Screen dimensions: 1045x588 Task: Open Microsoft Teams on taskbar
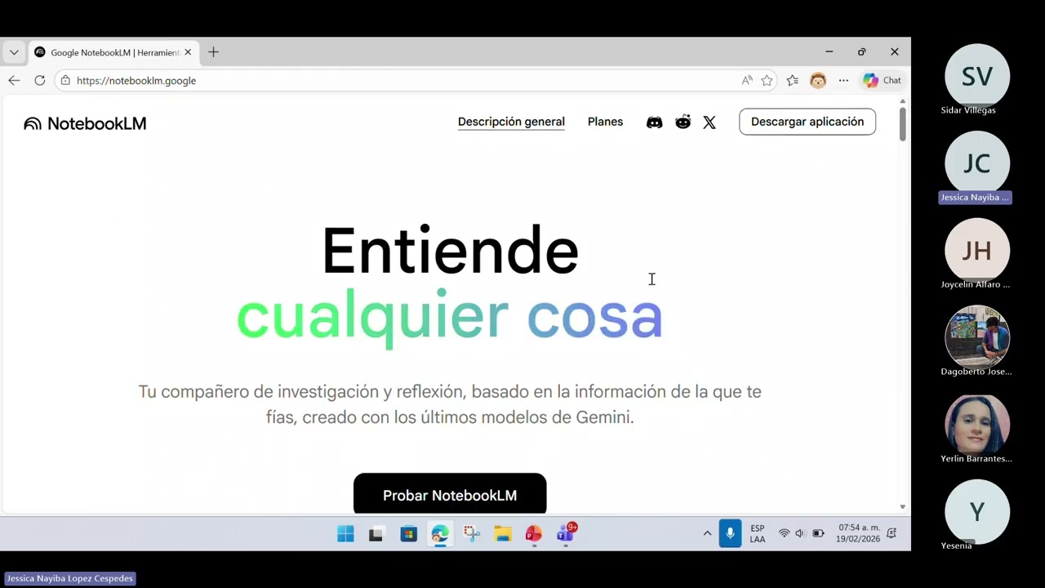click(x=566, y=533)
